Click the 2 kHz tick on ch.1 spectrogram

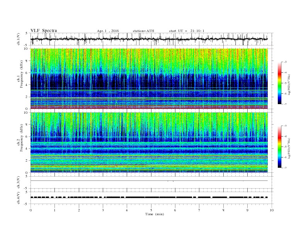click(x=27, y=97)
